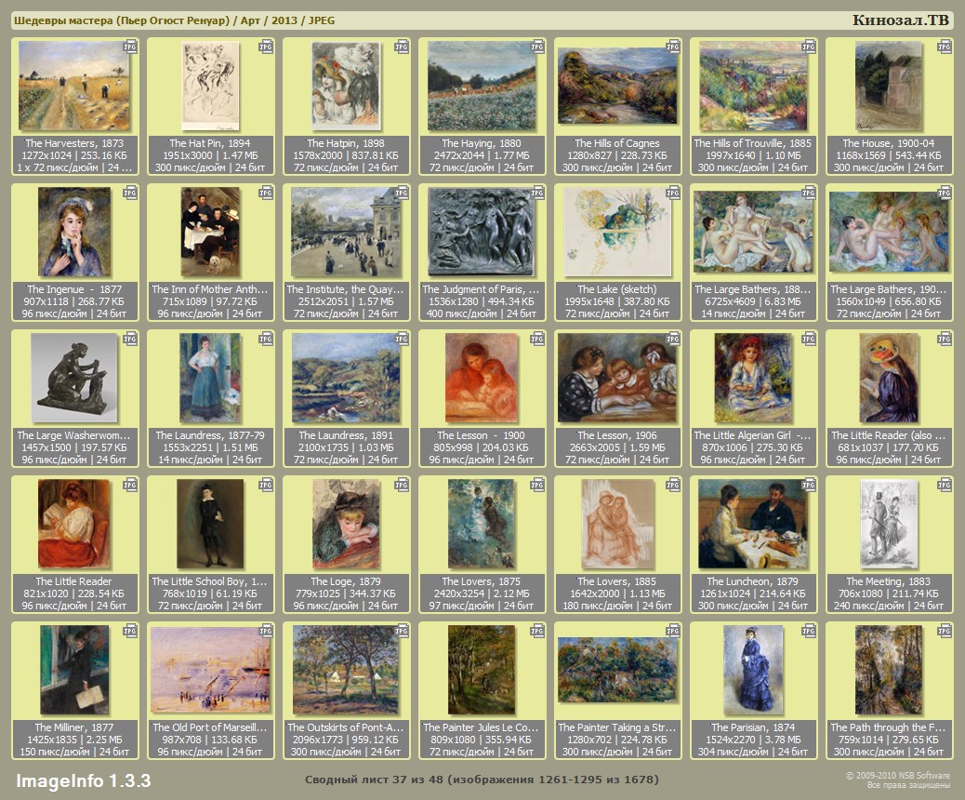Click the size text '681x1037 | 177.70 КБ'
The width and height of the screenshot is (965, 800).
tap(888, 447)
